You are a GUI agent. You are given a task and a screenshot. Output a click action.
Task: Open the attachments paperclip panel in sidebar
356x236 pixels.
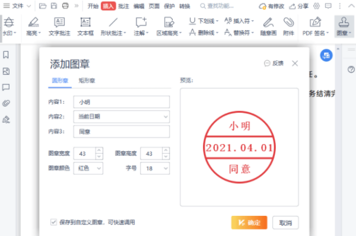point(6,103)
